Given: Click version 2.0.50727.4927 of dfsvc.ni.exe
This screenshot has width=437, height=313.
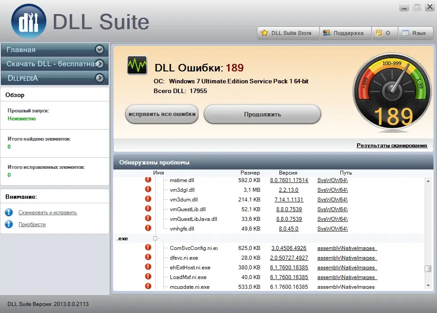Looking at the screenshot, I should tap(289, 258).
